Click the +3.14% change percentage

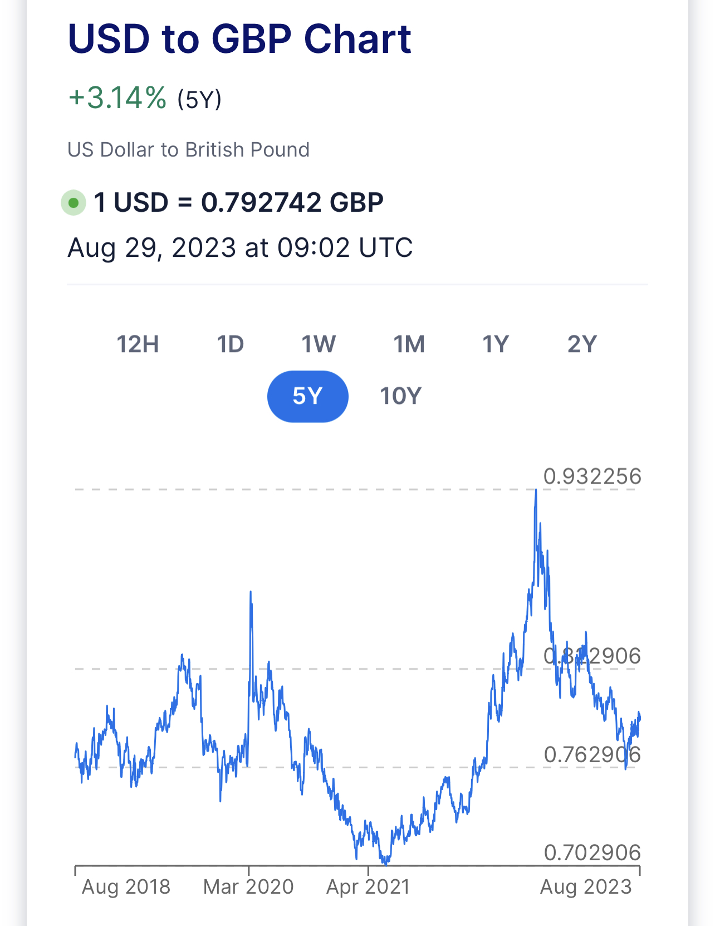tap(117, 98)
